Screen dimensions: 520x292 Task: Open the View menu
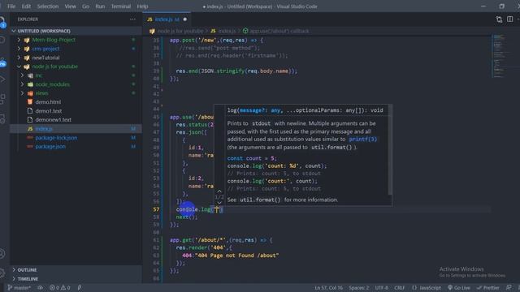coord(71,6)
